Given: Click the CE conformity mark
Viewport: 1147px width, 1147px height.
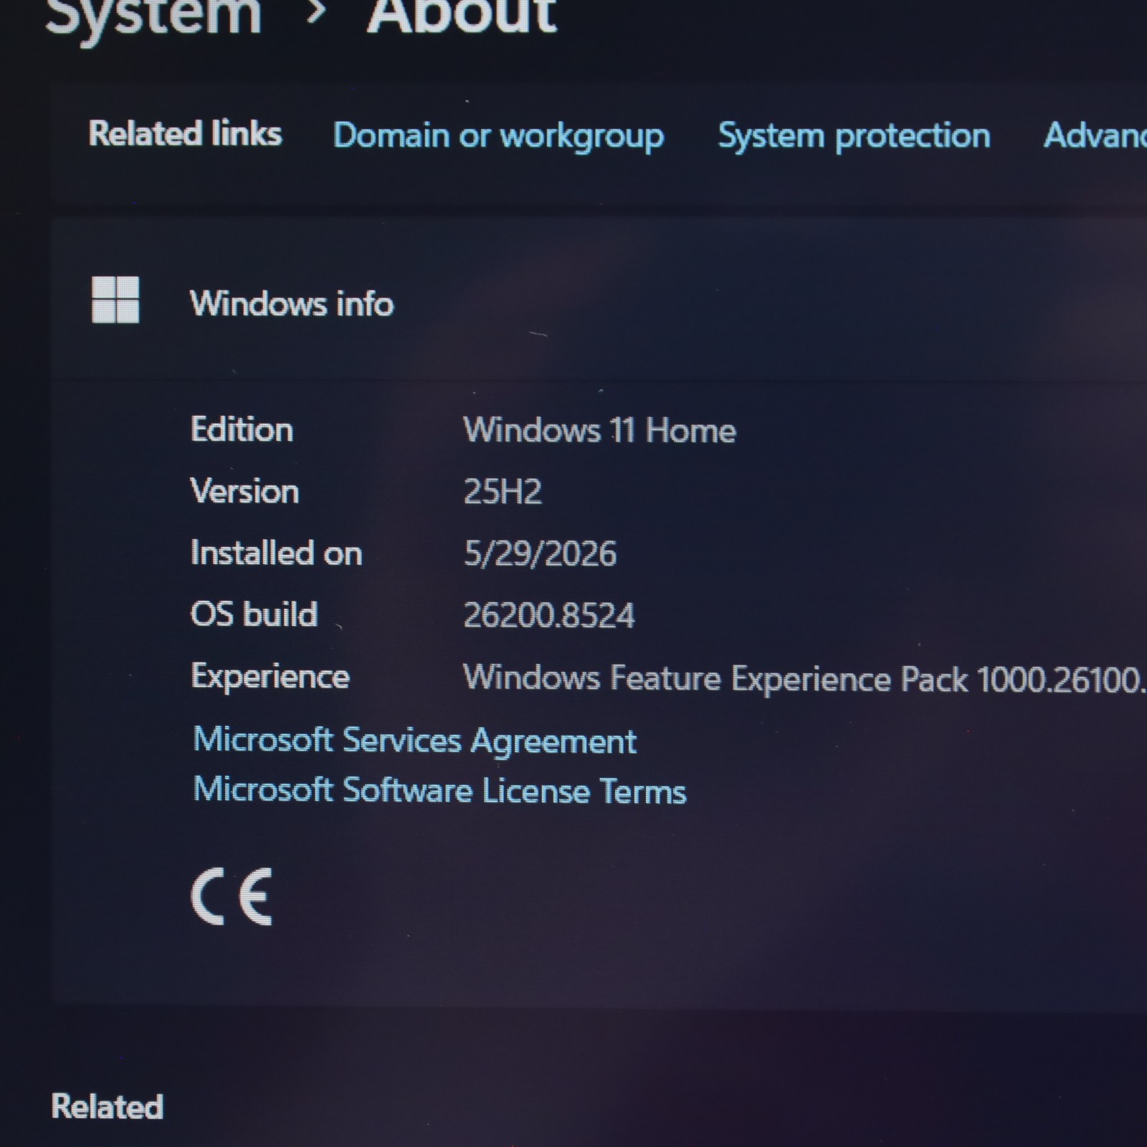Looking at the screenshot, I should click(x=232, y=896).
